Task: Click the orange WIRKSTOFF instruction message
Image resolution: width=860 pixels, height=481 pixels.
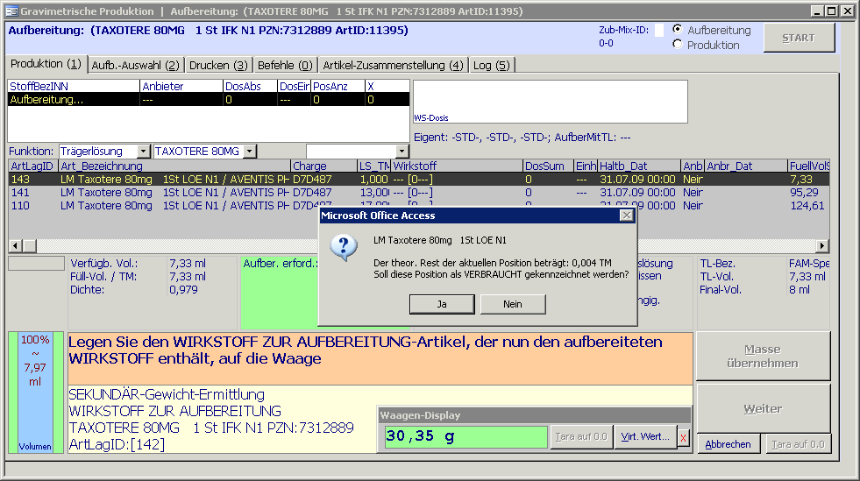Action: point(380,358)
